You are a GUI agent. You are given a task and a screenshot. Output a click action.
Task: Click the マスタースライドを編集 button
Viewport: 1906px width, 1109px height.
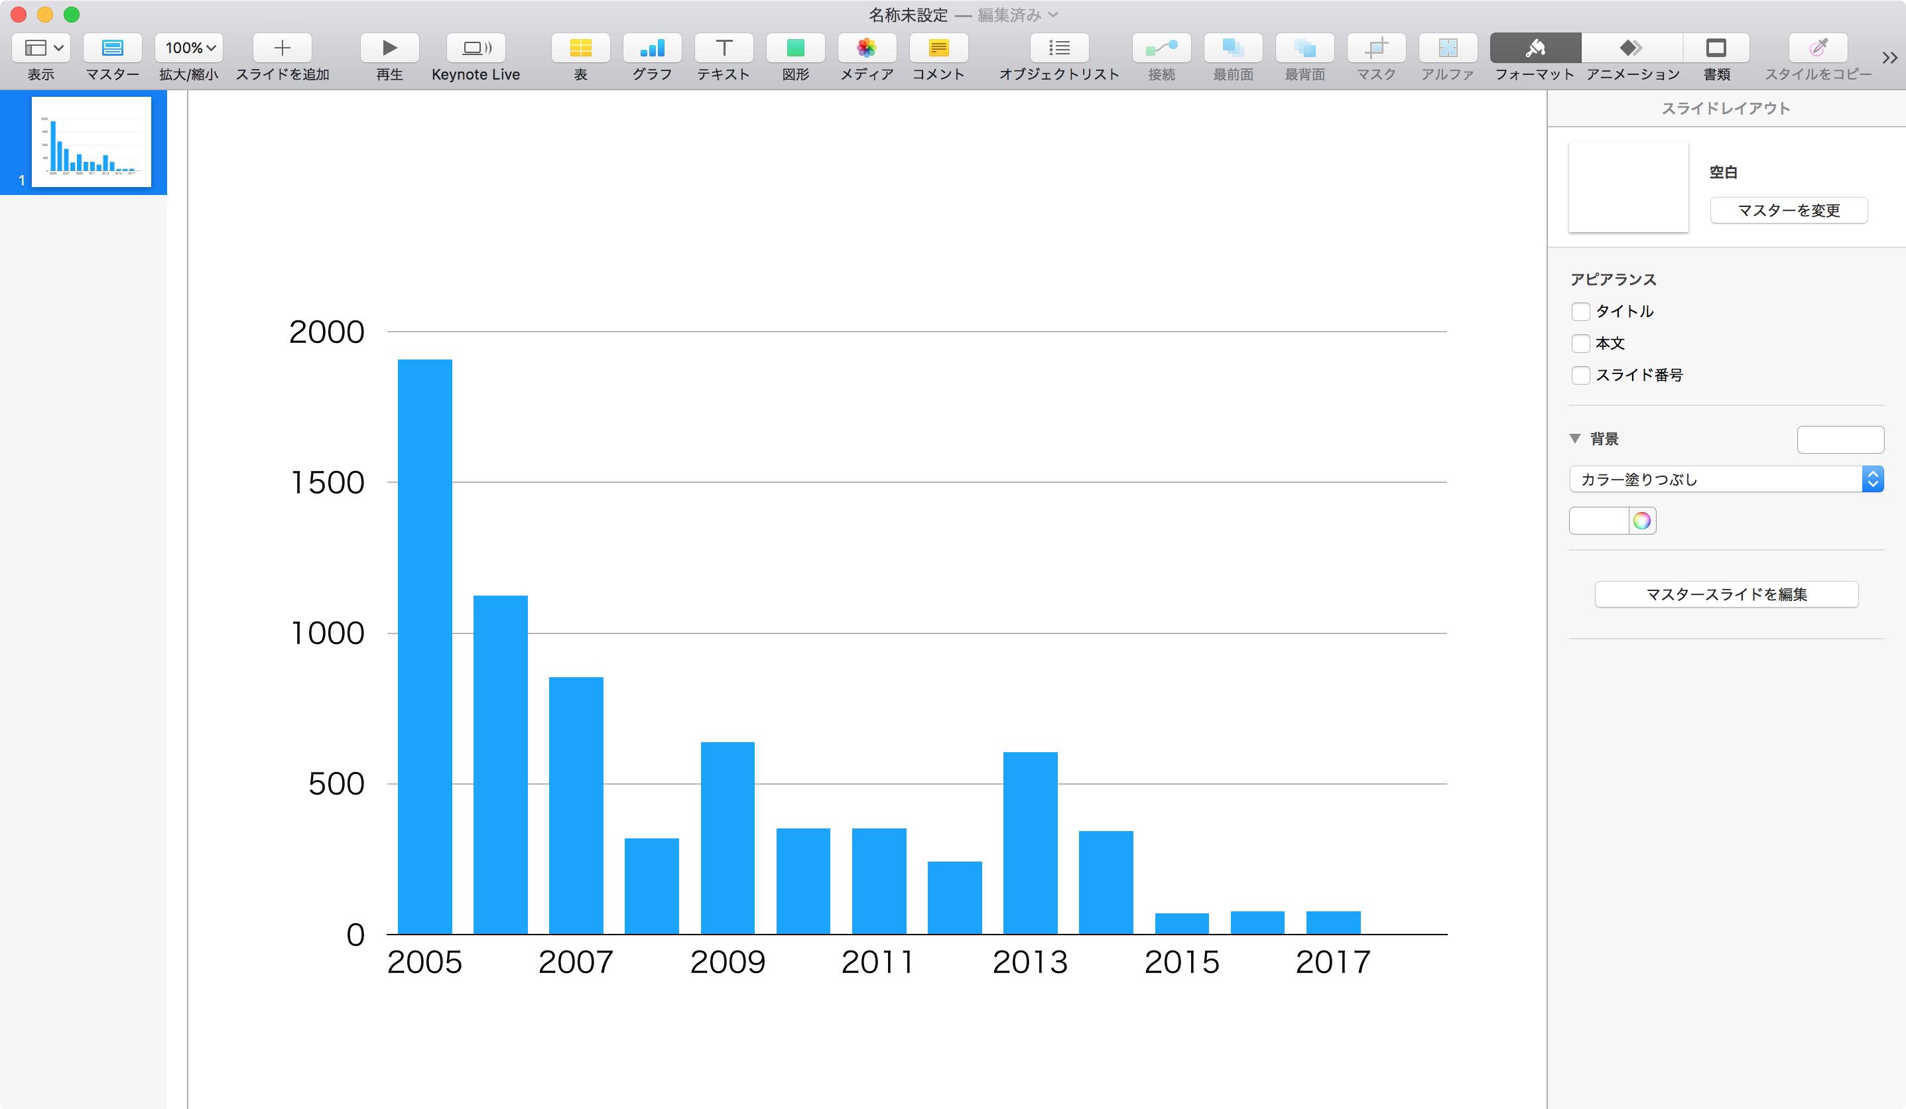pyautogui.click(x=1725, y=593)
